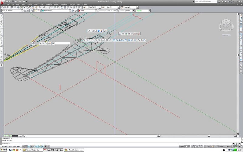Expand Quick Access toolbar customize arrow
The image size is (243, 152).
pyautogui.click(x=26, y=2)
